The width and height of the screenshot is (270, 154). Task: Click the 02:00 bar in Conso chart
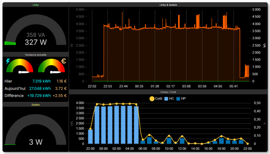pos(117,125)
